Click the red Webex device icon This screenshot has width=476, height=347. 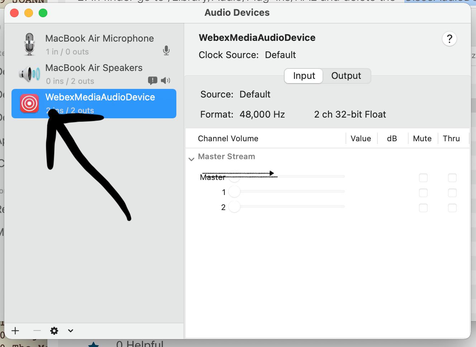pos(29,103)
